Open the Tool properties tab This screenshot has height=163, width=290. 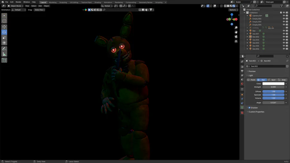(242, 61)
